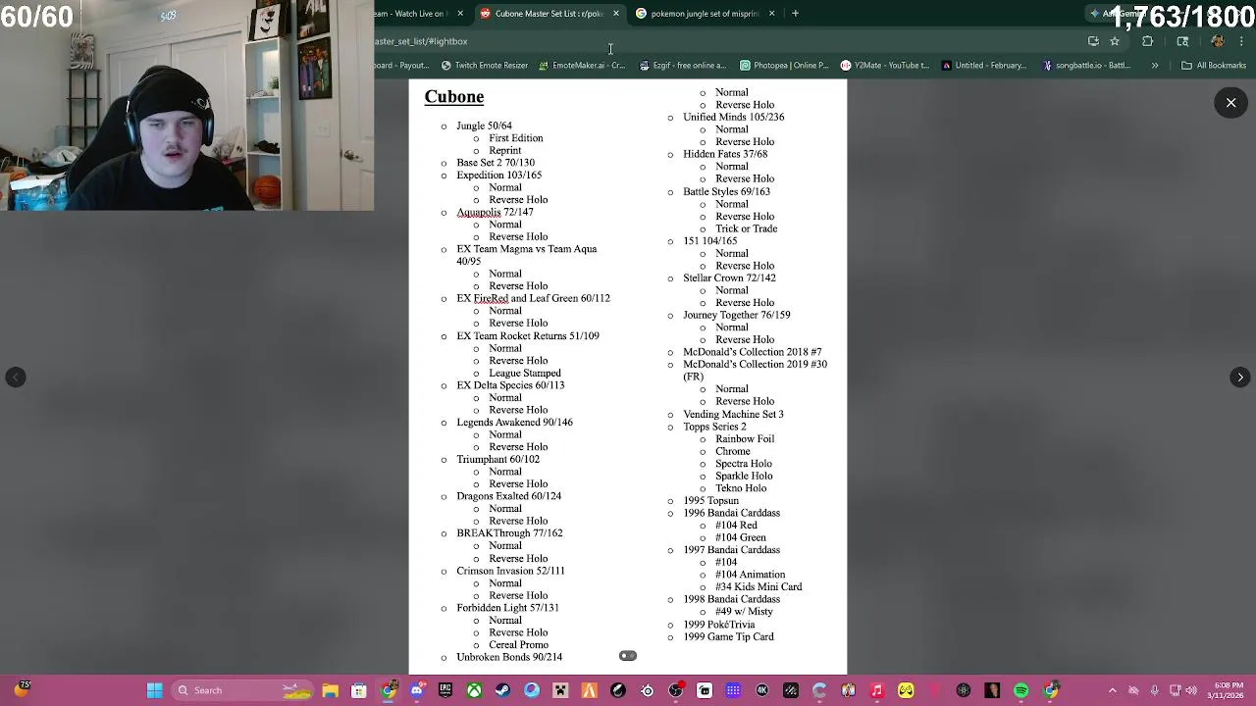Screen dimensions: 1256x706
Task: Open EmoteMaker.ai bookmark
Action: pos(582,66)
